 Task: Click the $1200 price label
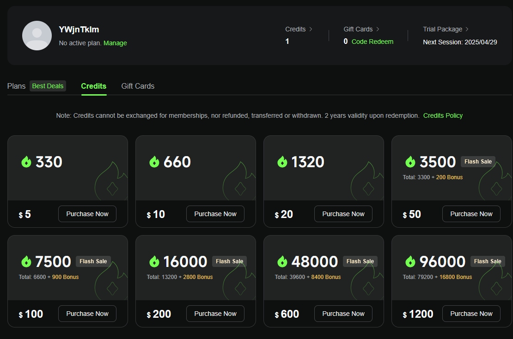(418, 314)
